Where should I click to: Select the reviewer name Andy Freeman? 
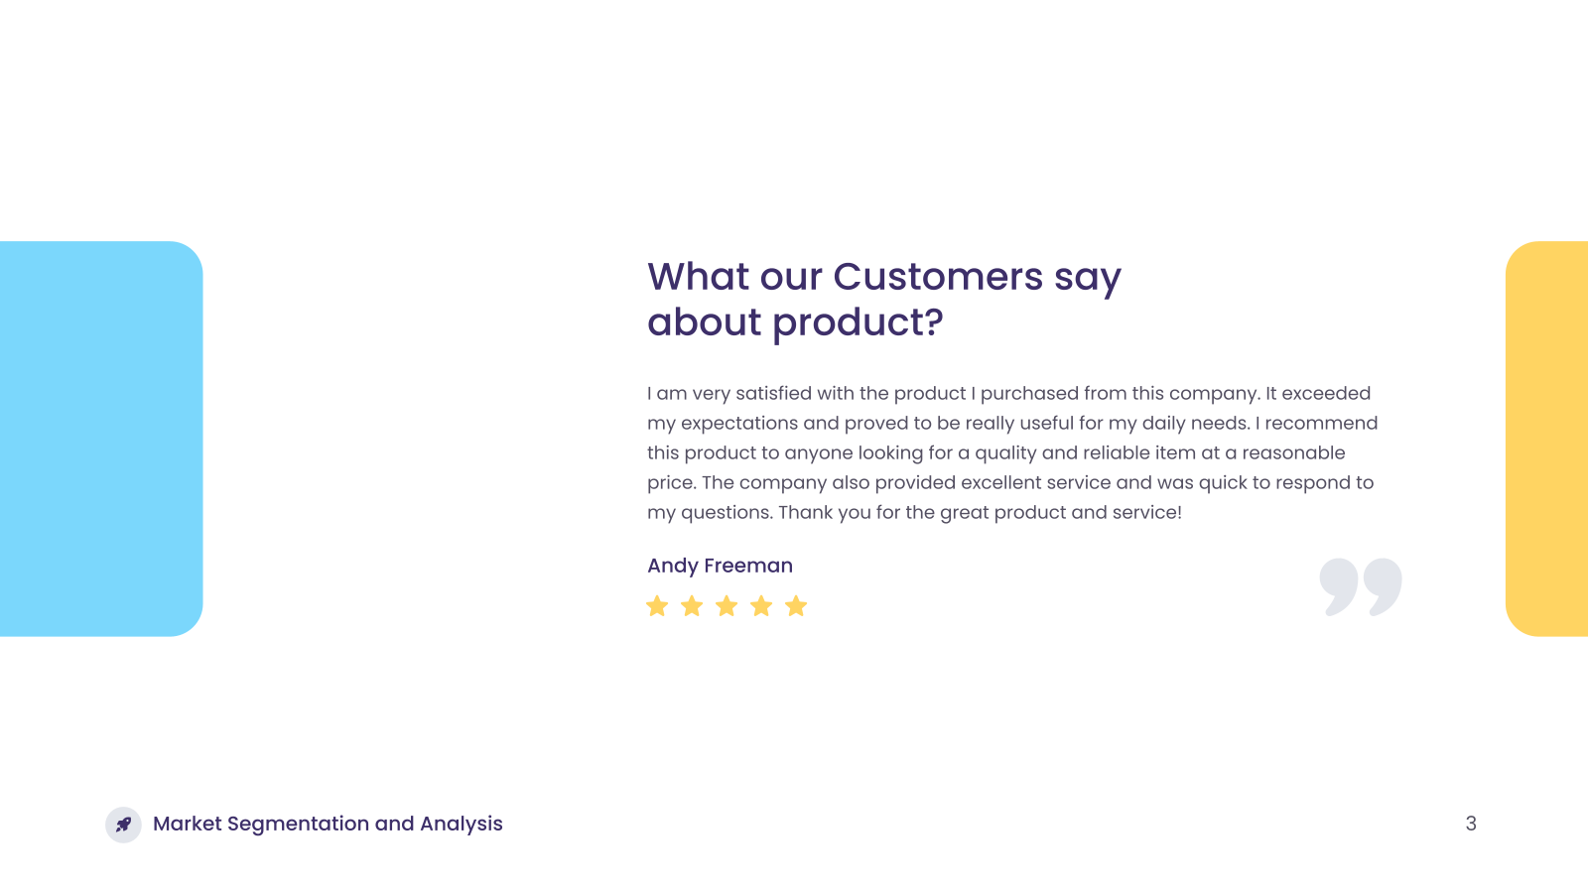720,566
